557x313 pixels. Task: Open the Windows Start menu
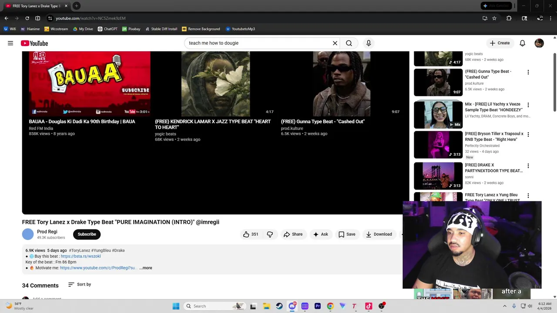point(176,306)
